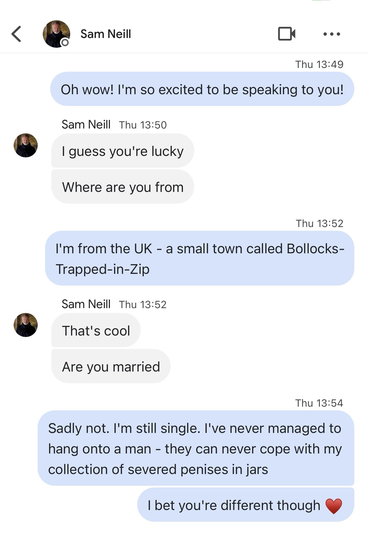Tap the red heart emoji in last message
This screenshot has width=368, height=534.
tap(333, 506)
